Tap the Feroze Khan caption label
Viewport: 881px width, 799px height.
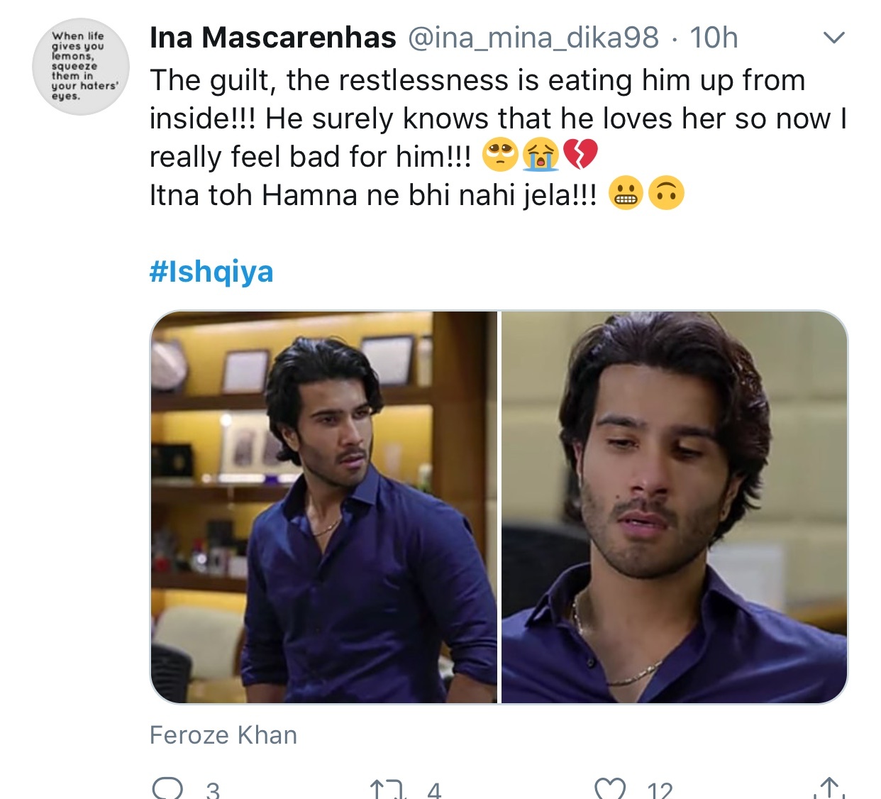[x=223, y=735]
